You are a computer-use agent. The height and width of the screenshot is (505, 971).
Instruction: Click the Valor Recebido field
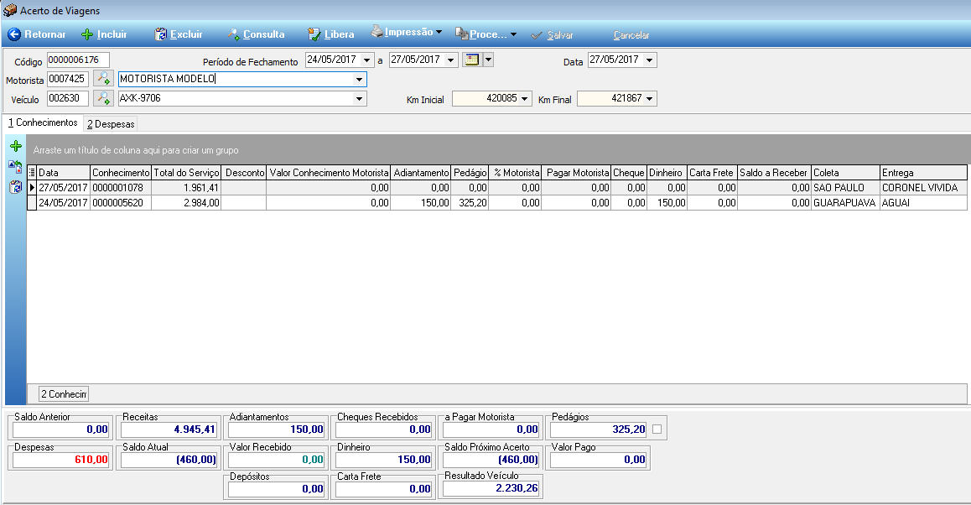(276, 460)
